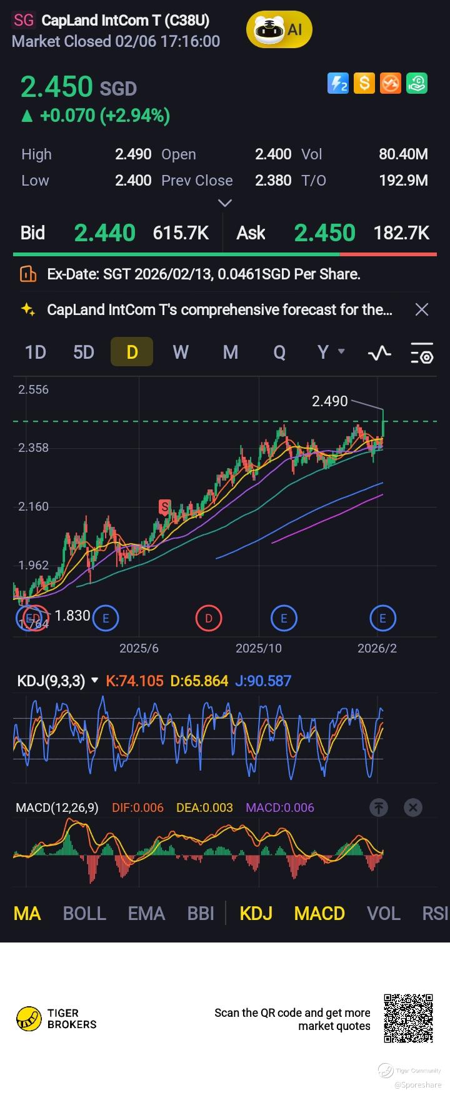
Task: Tap the green hand-coin badge icon
Action: [x=417, y=83]
